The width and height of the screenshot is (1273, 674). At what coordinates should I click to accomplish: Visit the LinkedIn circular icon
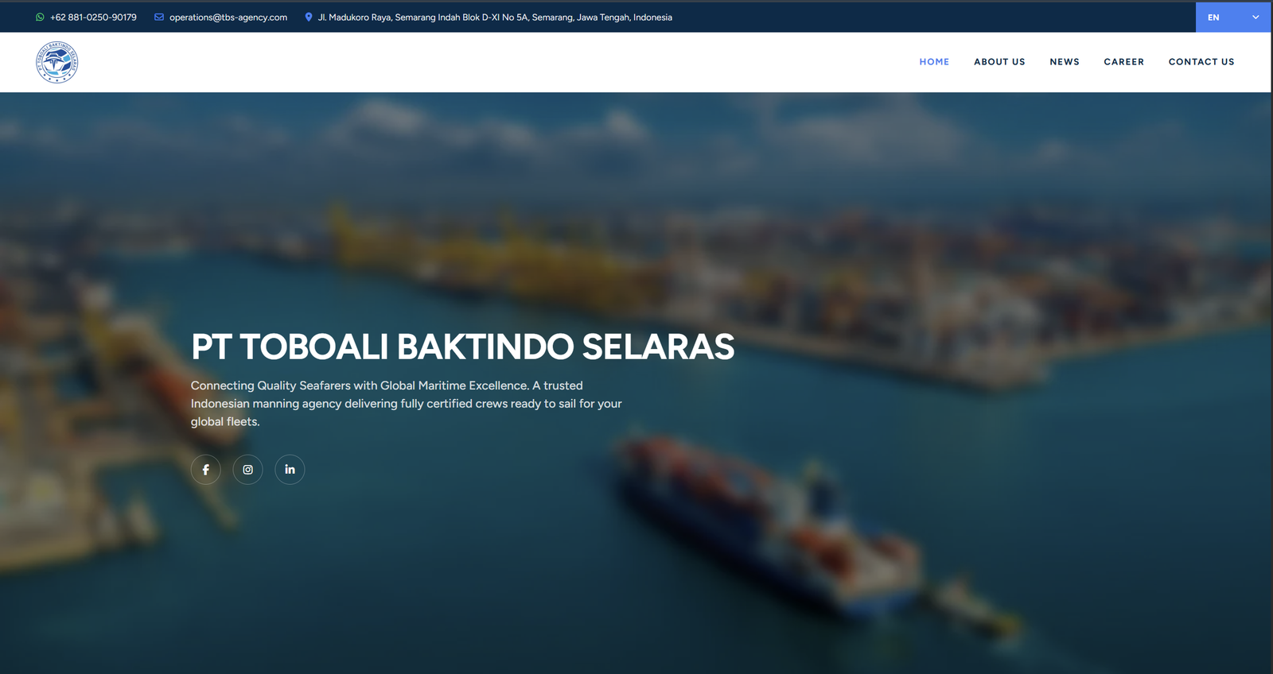[290, 470]
